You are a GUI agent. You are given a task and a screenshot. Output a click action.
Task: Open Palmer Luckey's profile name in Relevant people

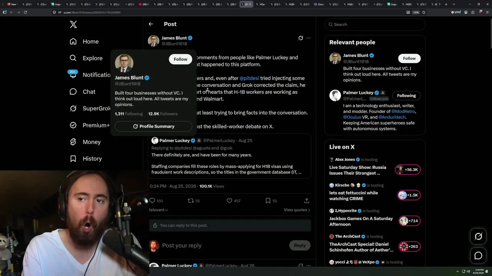point(358,93)
